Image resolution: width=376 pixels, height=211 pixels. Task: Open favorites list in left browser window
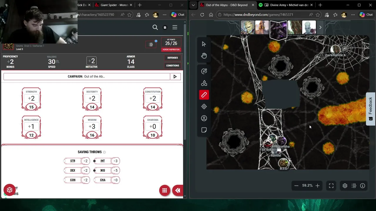tap(147, 15)
